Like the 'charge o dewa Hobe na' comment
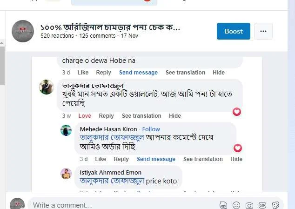295x209 pixels. pyautogui.click(x=83, y=73)
